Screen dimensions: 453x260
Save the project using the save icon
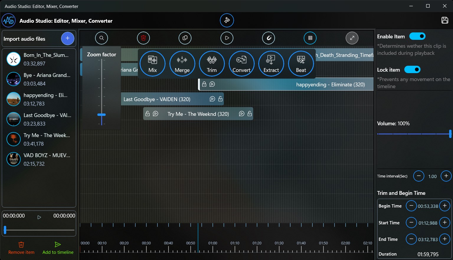pyautogui.click(x=445, y=20)
